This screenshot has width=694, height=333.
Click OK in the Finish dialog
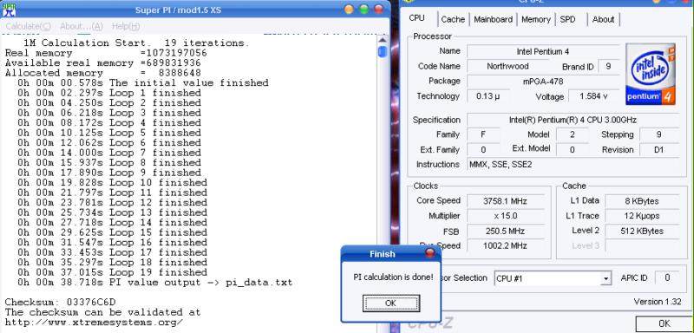391,304
